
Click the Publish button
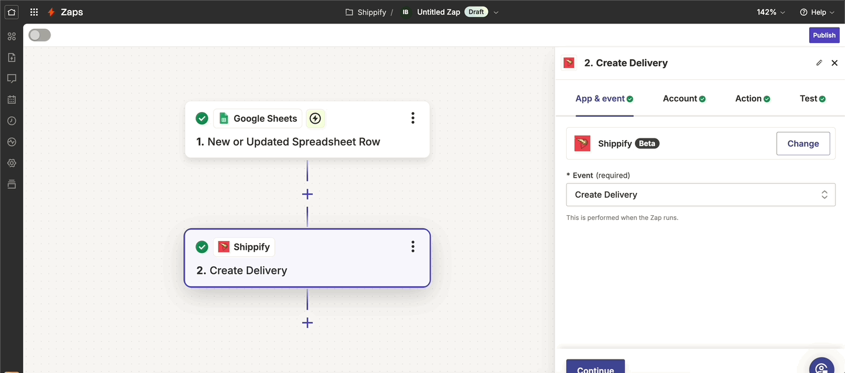point(824,35)
